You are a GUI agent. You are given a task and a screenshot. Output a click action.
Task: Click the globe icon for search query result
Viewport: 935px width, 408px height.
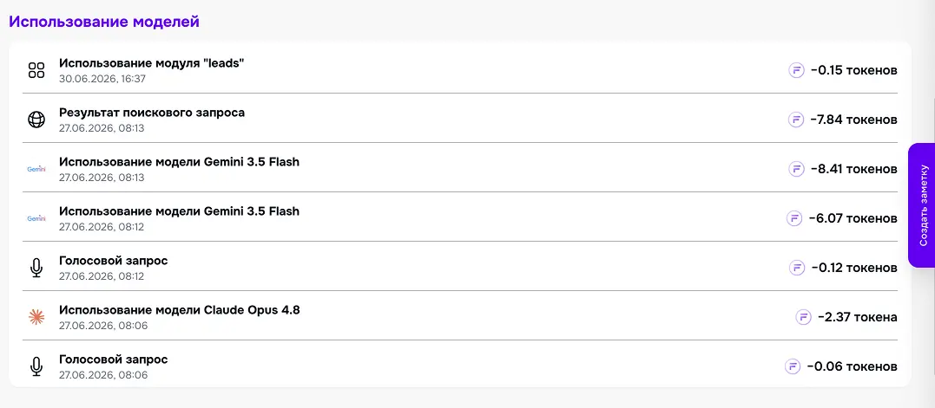pos(36,120)
